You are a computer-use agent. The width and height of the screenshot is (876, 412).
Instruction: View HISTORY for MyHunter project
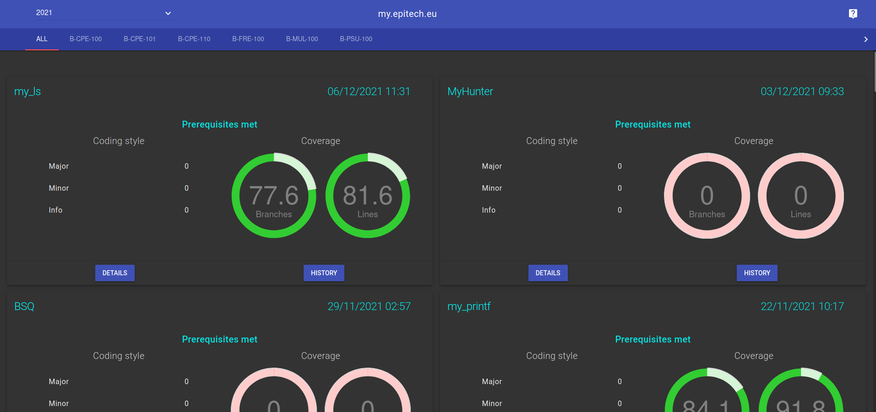(x=757, y=273)
